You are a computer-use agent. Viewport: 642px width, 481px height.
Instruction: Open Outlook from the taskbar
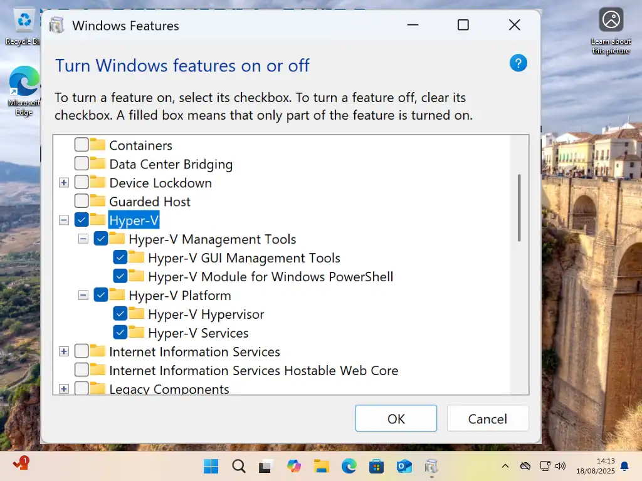[x=404, y=466]
